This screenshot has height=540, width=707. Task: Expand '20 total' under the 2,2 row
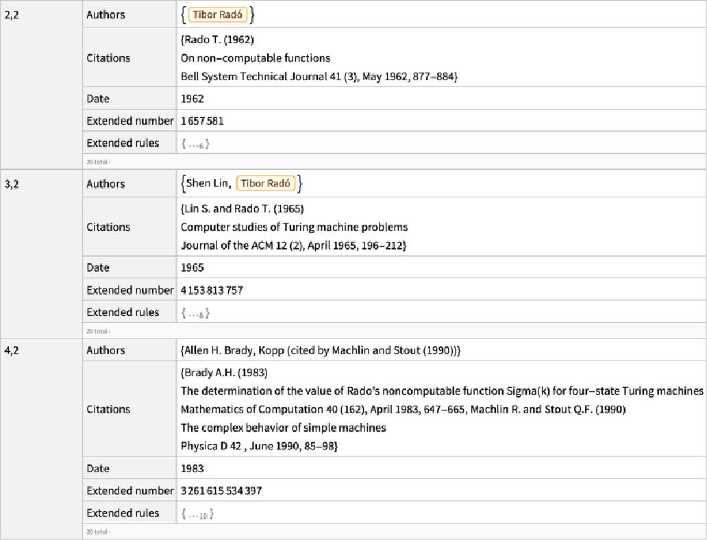97,162
